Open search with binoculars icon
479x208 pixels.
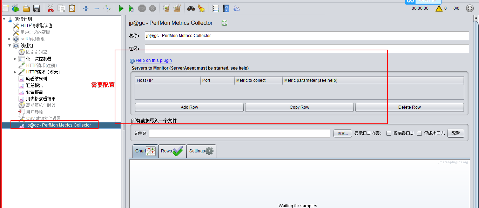click(191, 8)
